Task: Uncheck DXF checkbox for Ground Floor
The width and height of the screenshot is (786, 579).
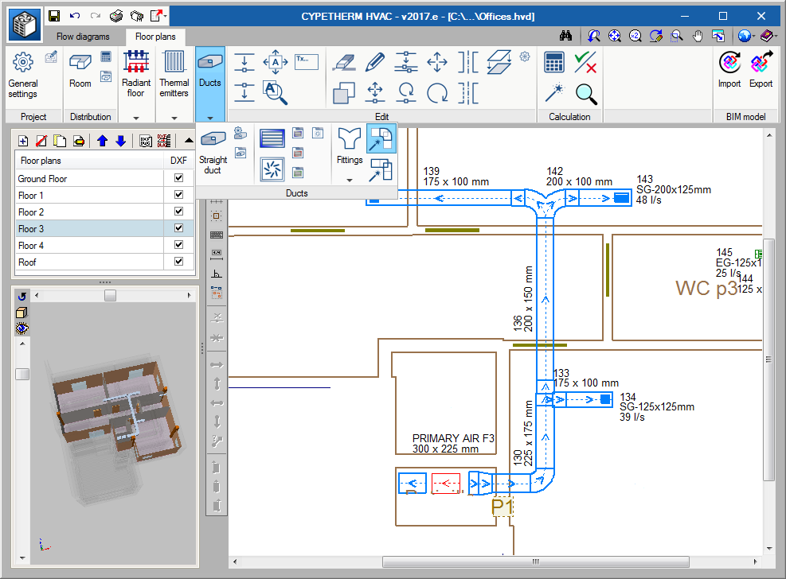Action: coord(178,179)
